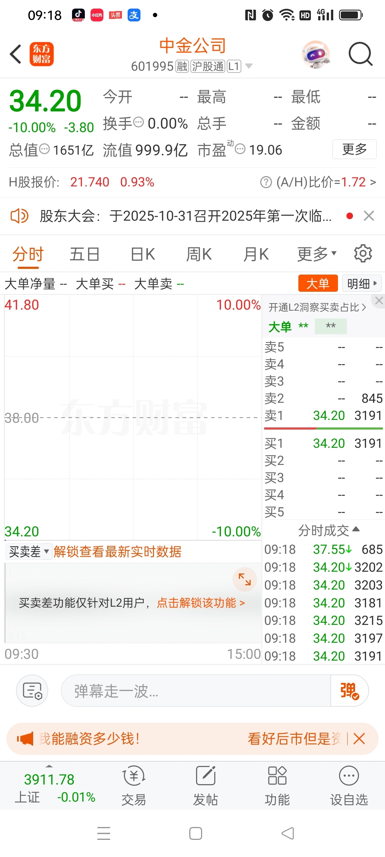Switch to 分时 chart tab

[28, 255]
